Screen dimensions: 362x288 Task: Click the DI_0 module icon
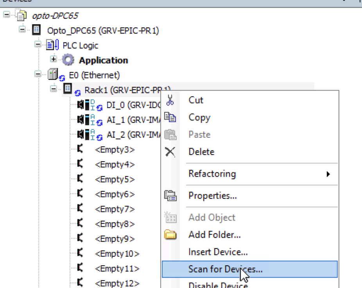(90, 105)
